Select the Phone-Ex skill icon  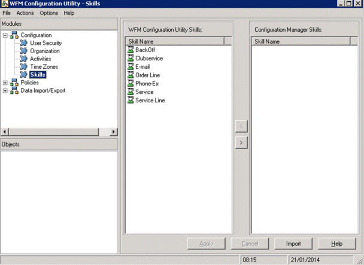(131, 84)
